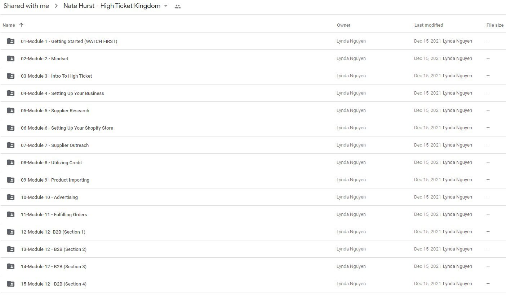Screen dimensions: 506x296
Task: Select folder icon of Supplier Research
Action: (x=11, y=110)
